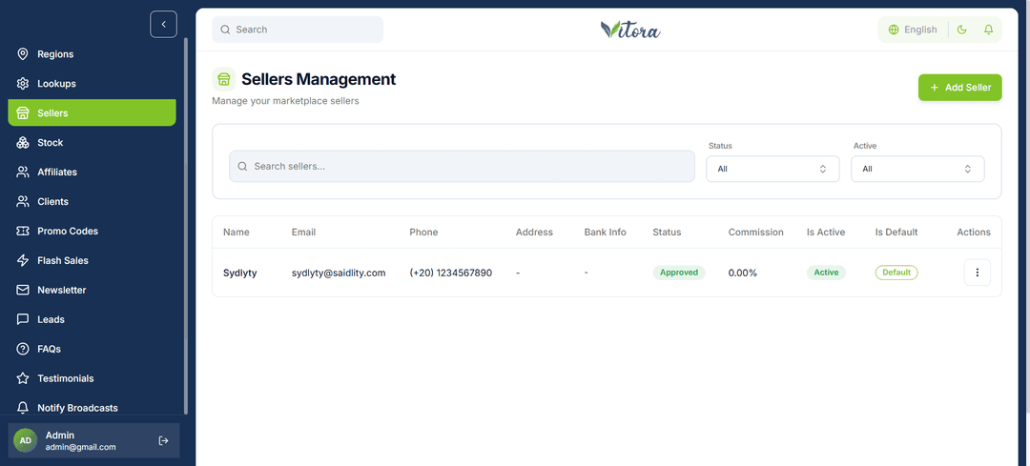Open notifications from the header bell
1030x466 pixels.
click(988, 30)
